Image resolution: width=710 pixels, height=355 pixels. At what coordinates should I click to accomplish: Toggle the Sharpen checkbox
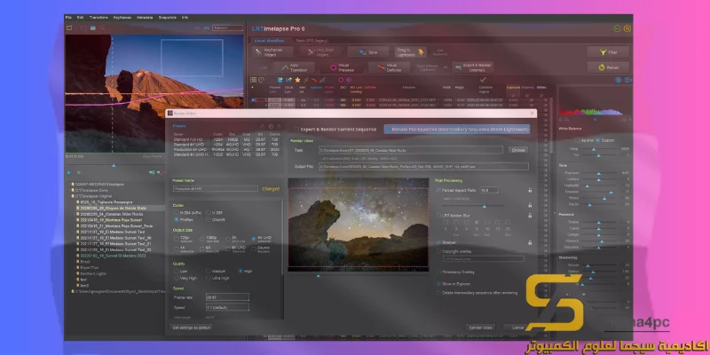click(x=438, y=242)
